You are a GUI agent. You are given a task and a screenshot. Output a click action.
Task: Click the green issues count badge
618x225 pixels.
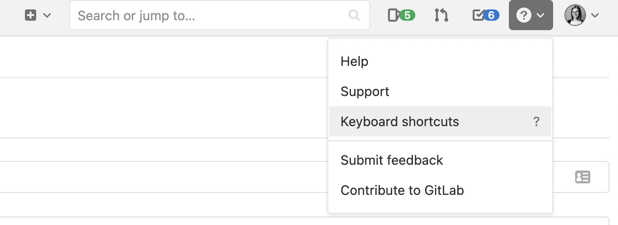pyautogui.click(x=407, y=16)
